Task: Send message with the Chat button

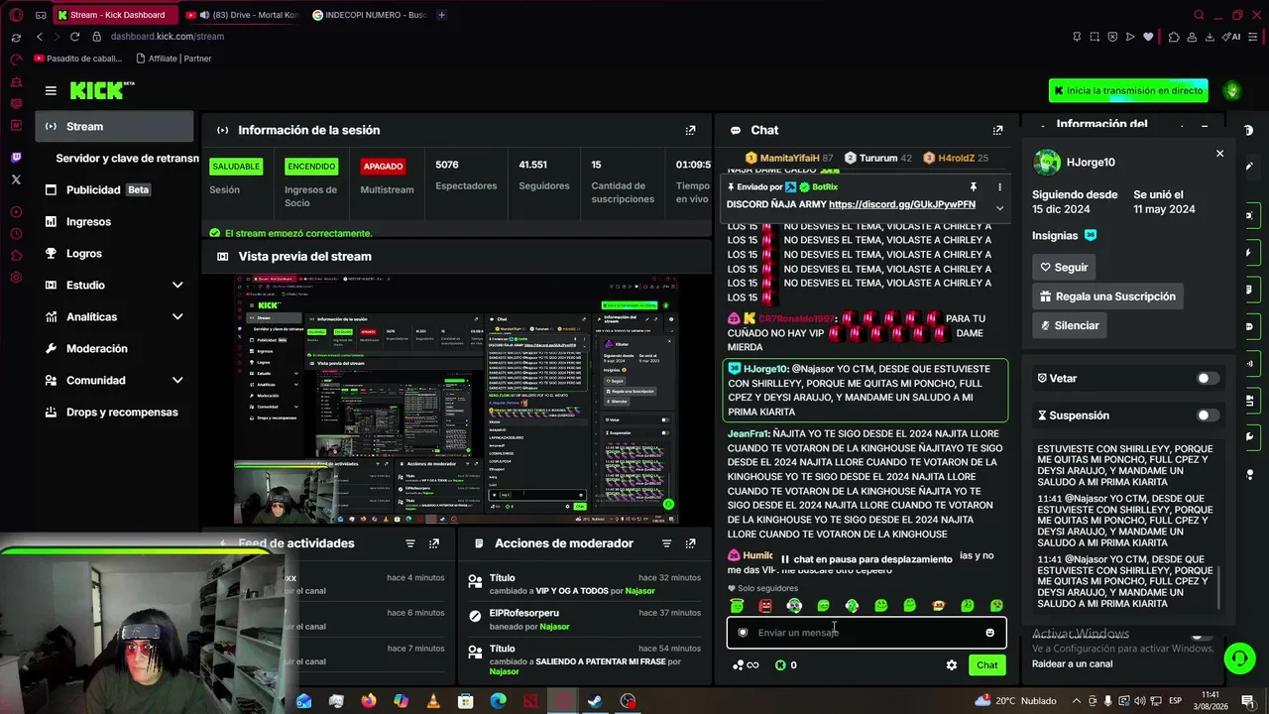Action: coord(986,665)
